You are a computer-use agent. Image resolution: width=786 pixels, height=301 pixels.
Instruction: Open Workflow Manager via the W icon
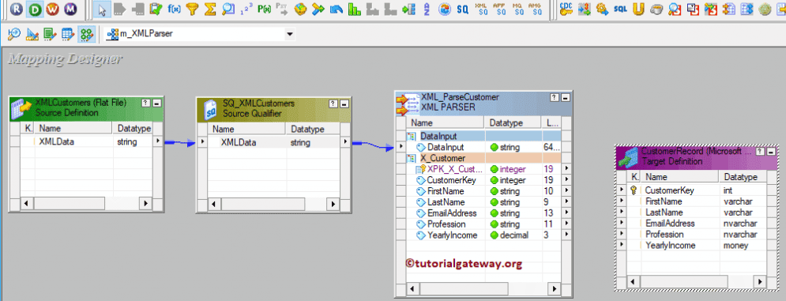(x=53, y=9)
